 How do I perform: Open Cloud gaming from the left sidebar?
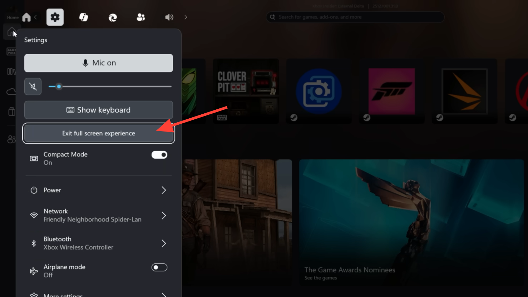point(11,92)
